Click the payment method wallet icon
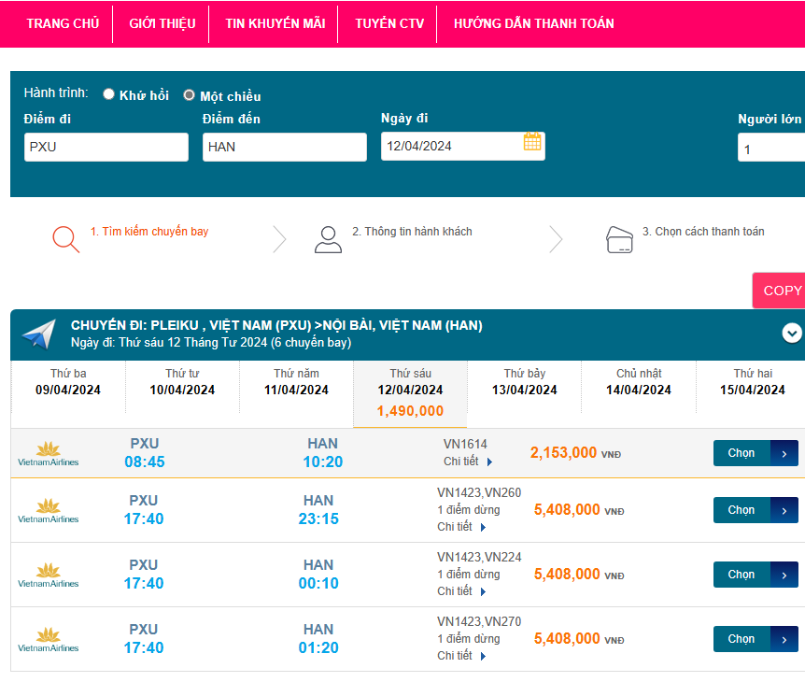805x682 pixels. pyautogui.click(x=620, y=239)
